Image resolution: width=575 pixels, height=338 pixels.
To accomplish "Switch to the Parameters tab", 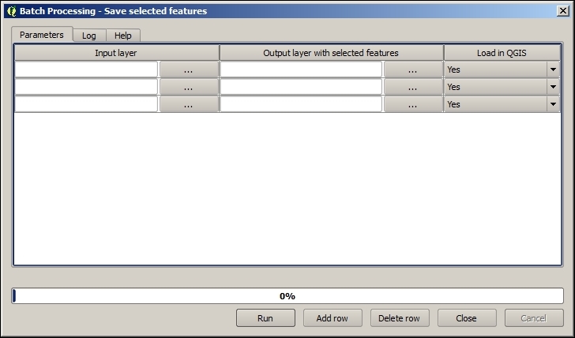I will [42, 35].
